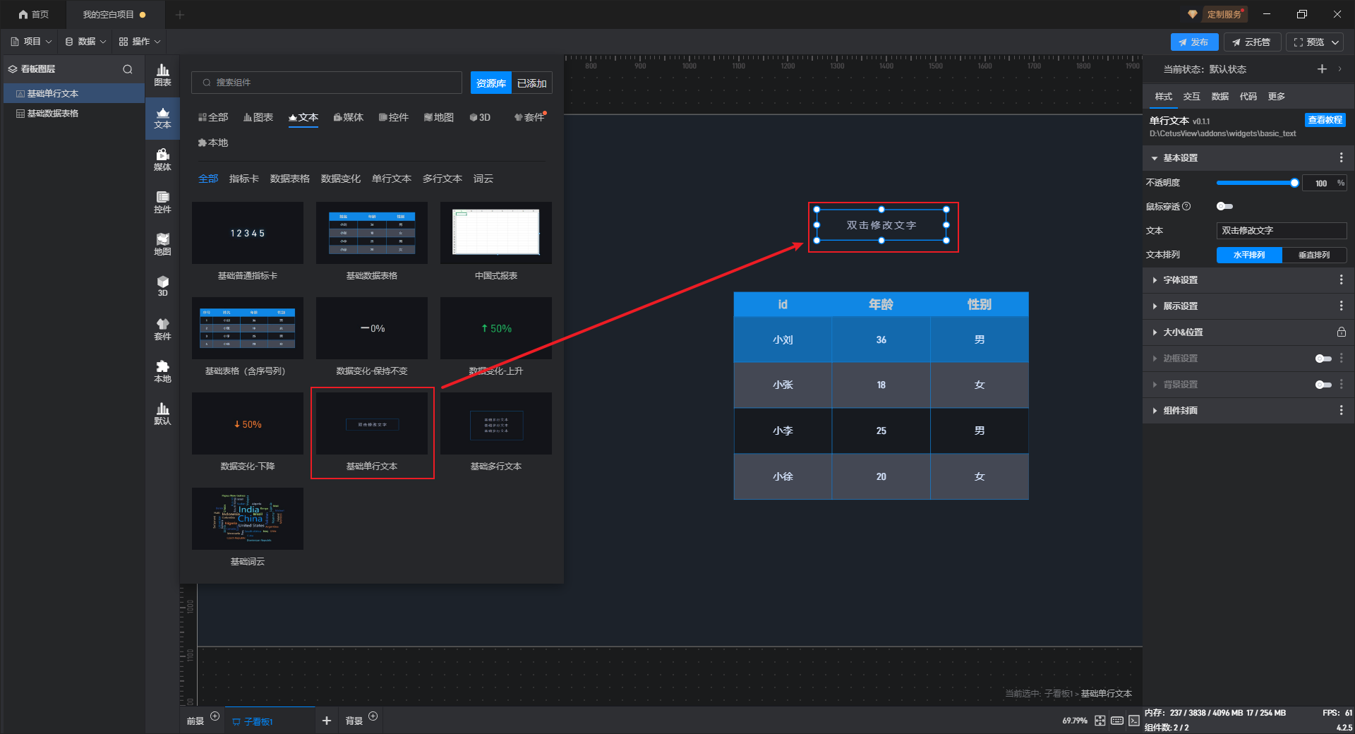The height and width of the screenshot is (734, 1355).
Task: Adjust the 不透明度 opacity slider
Action: pyautogui.click(x=1256, y=183)
